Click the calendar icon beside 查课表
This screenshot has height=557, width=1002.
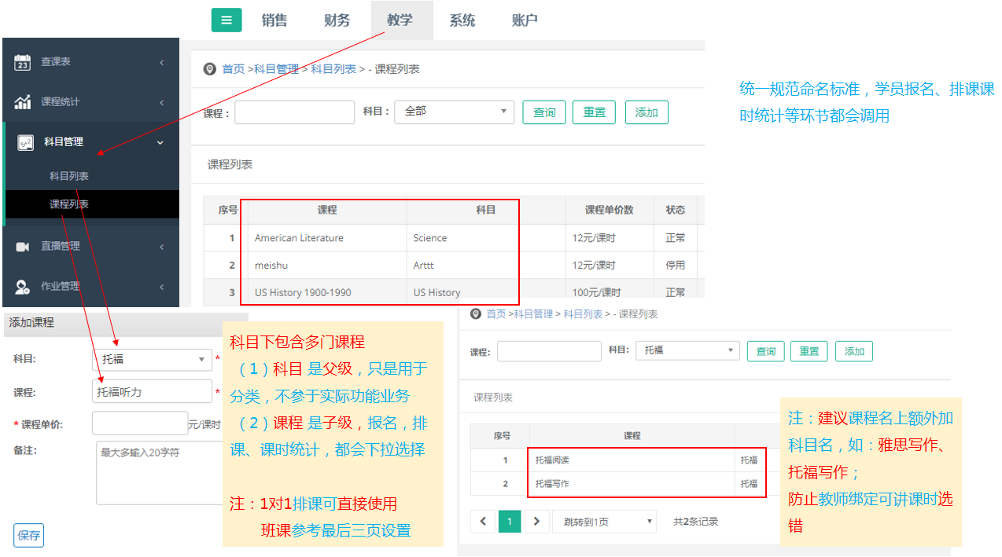coord(23,62)
